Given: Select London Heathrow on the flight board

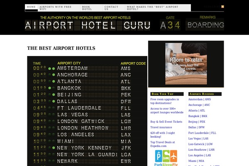Looking at the screenshot, I should [83, 128].
